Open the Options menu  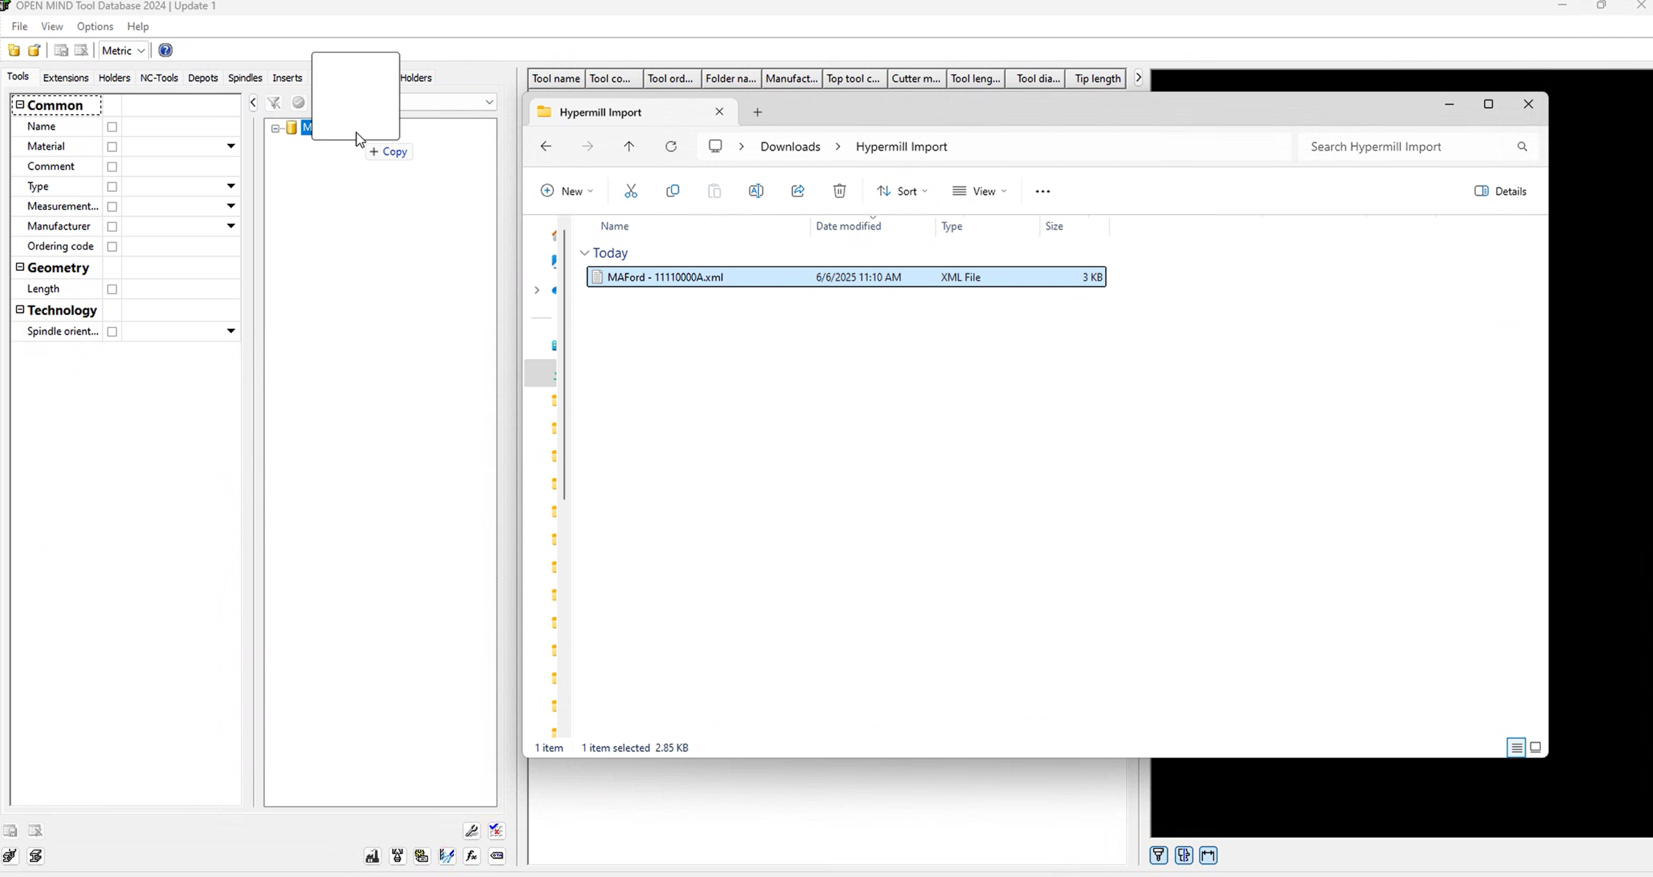(x=95, y=26)
